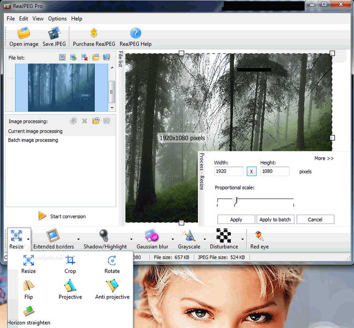Click the folder icon in Image processing header
Viewport: 354px width, 328px height.
point(96,121)
